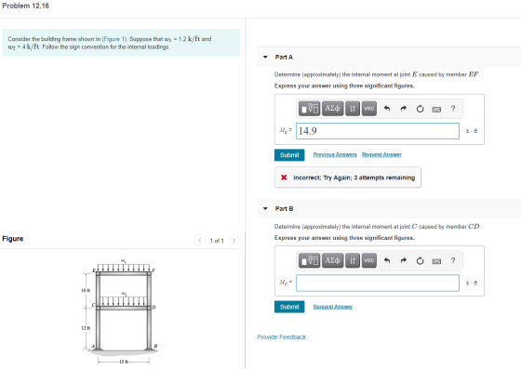Reset the Part A answer field
521x369 pixels.
pos(420,109)
